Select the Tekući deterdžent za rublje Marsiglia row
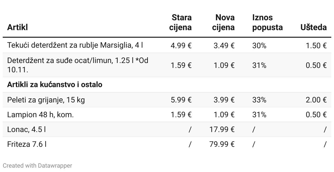This screenshot has height=172, width=334. point(75,45)
